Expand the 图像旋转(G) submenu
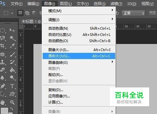 [x=79, y=62]
